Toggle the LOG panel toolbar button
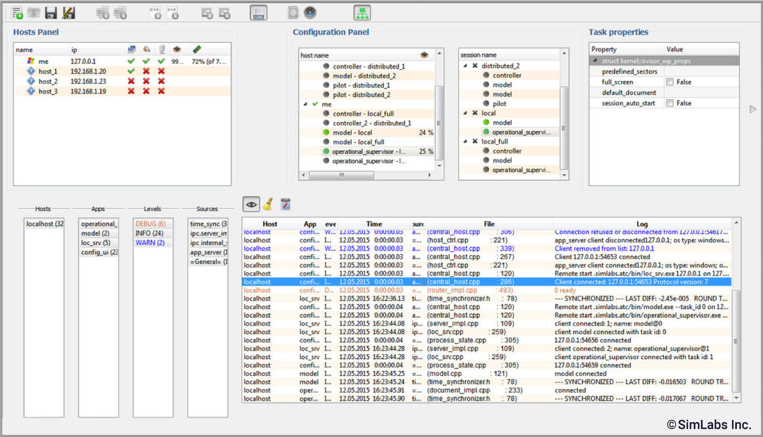This screenshot has width=763, height=437. [x=258, y=13]
